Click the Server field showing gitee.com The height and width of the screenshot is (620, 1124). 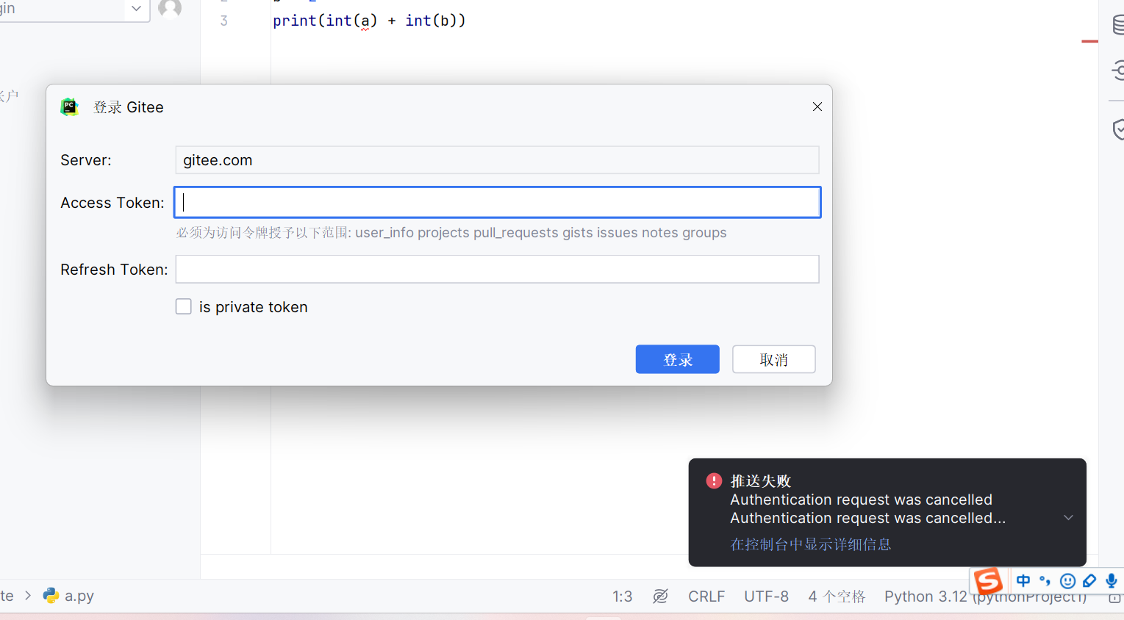[x=497, y=160]
